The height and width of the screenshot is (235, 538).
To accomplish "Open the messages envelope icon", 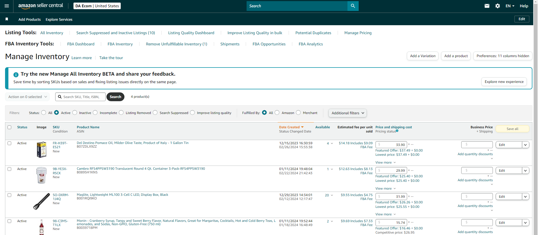I will click(x=487, y=6).
